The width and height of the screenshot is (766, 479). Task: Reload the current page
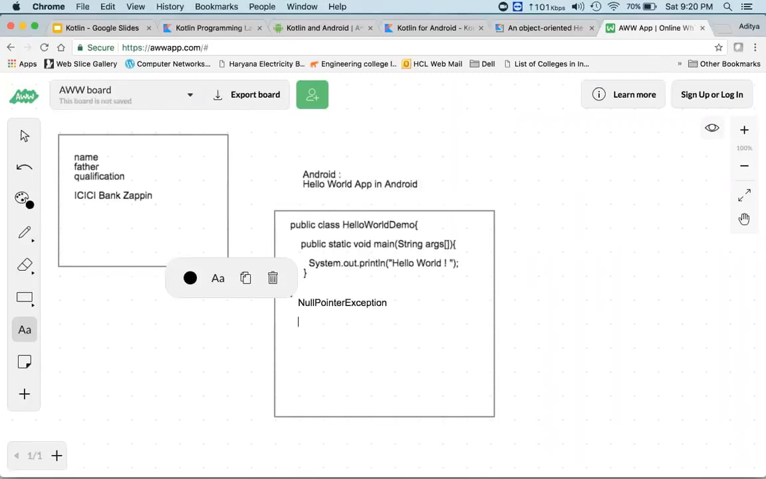[x=44, y=47]
